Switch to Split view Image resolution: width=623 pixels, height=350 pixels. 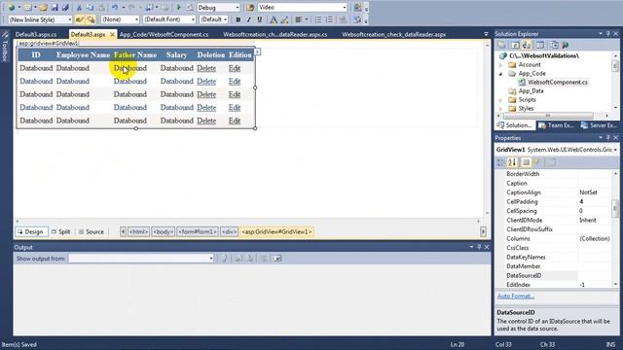tap(60, 231)
